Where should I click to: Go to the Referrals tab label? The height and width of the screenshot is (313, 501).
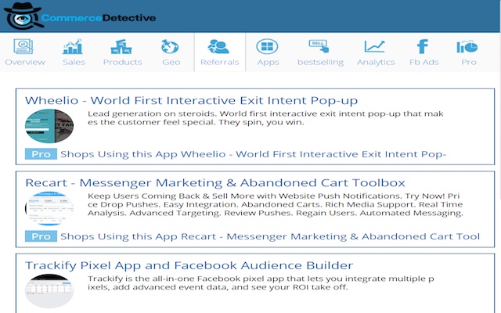point(220,63)
